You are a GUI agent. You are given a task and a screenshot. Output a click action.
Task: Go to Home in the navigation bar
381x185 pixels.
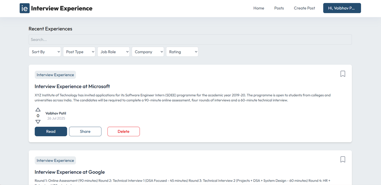click(259, 8)
